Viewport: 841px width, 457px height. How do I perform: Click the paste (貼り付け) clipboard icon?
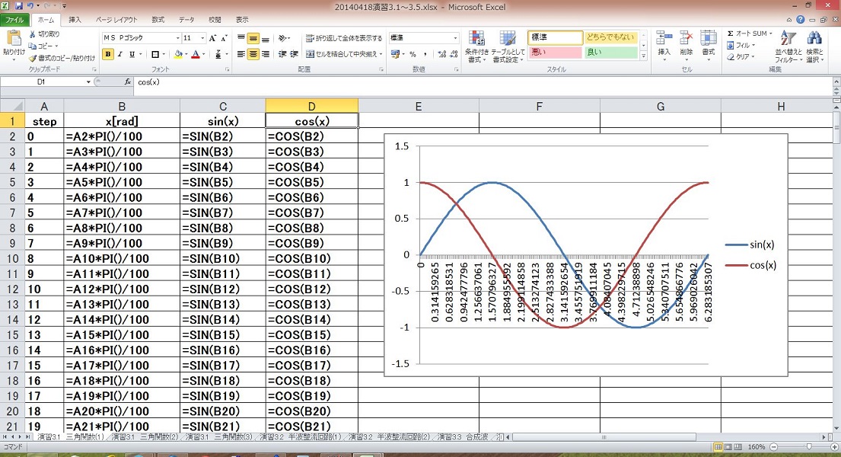pyautogui.click(x=13, y=38)
